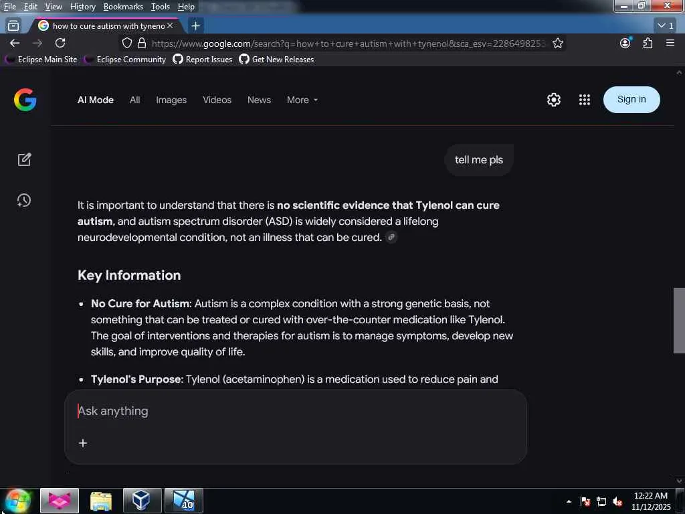
Task: Open the browser hamburger application menu
Action: pos(670,43)
